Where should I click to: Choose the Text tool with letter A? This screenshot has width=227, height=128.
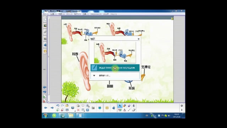[x=124, y=110]
